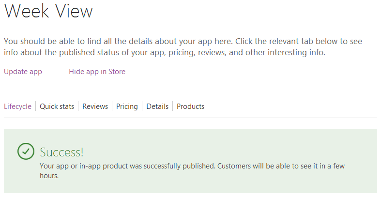
Task: Click the green checkmark success icon
Action: click(x=26, y=151)
